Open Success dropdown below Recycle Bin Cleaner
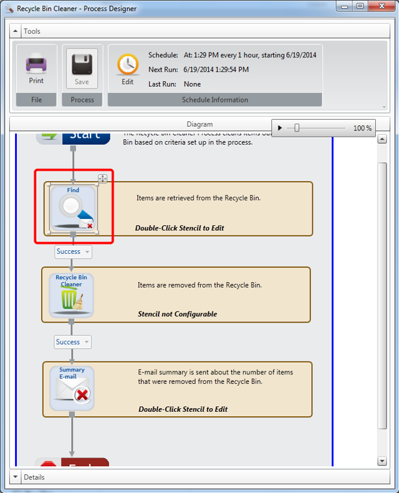This screenshot has height=493, width=399. (x=72, y=342)
